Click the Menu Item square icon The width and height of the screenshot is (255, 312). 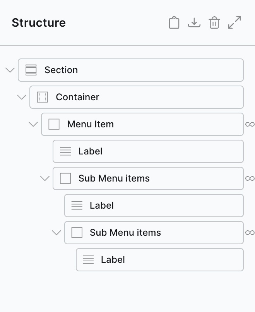[x=54, y=124]
